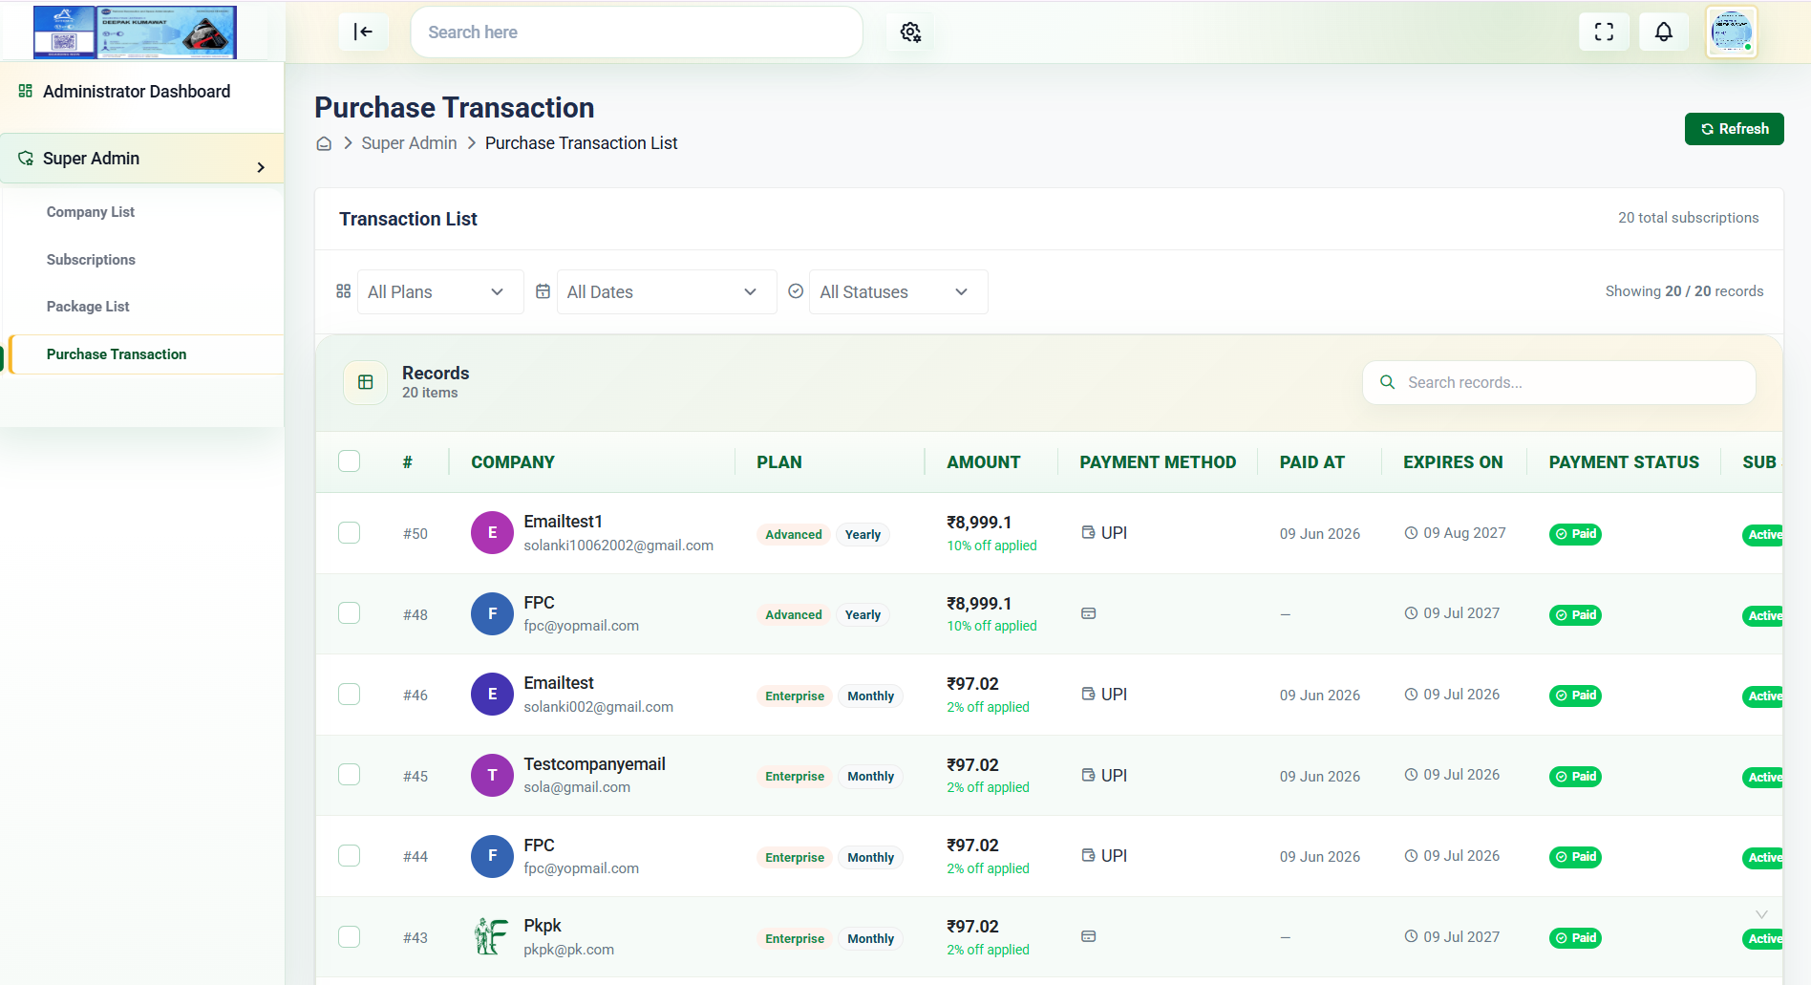This screenshot has height=985, width=1811.
Task: Click the Testcompanyemail T avatar
Action: [x=492, y=776]
